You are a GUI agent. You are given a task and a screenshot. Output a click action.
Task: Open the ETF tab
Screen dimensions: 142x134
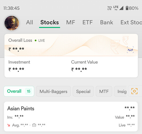[88, 23]
